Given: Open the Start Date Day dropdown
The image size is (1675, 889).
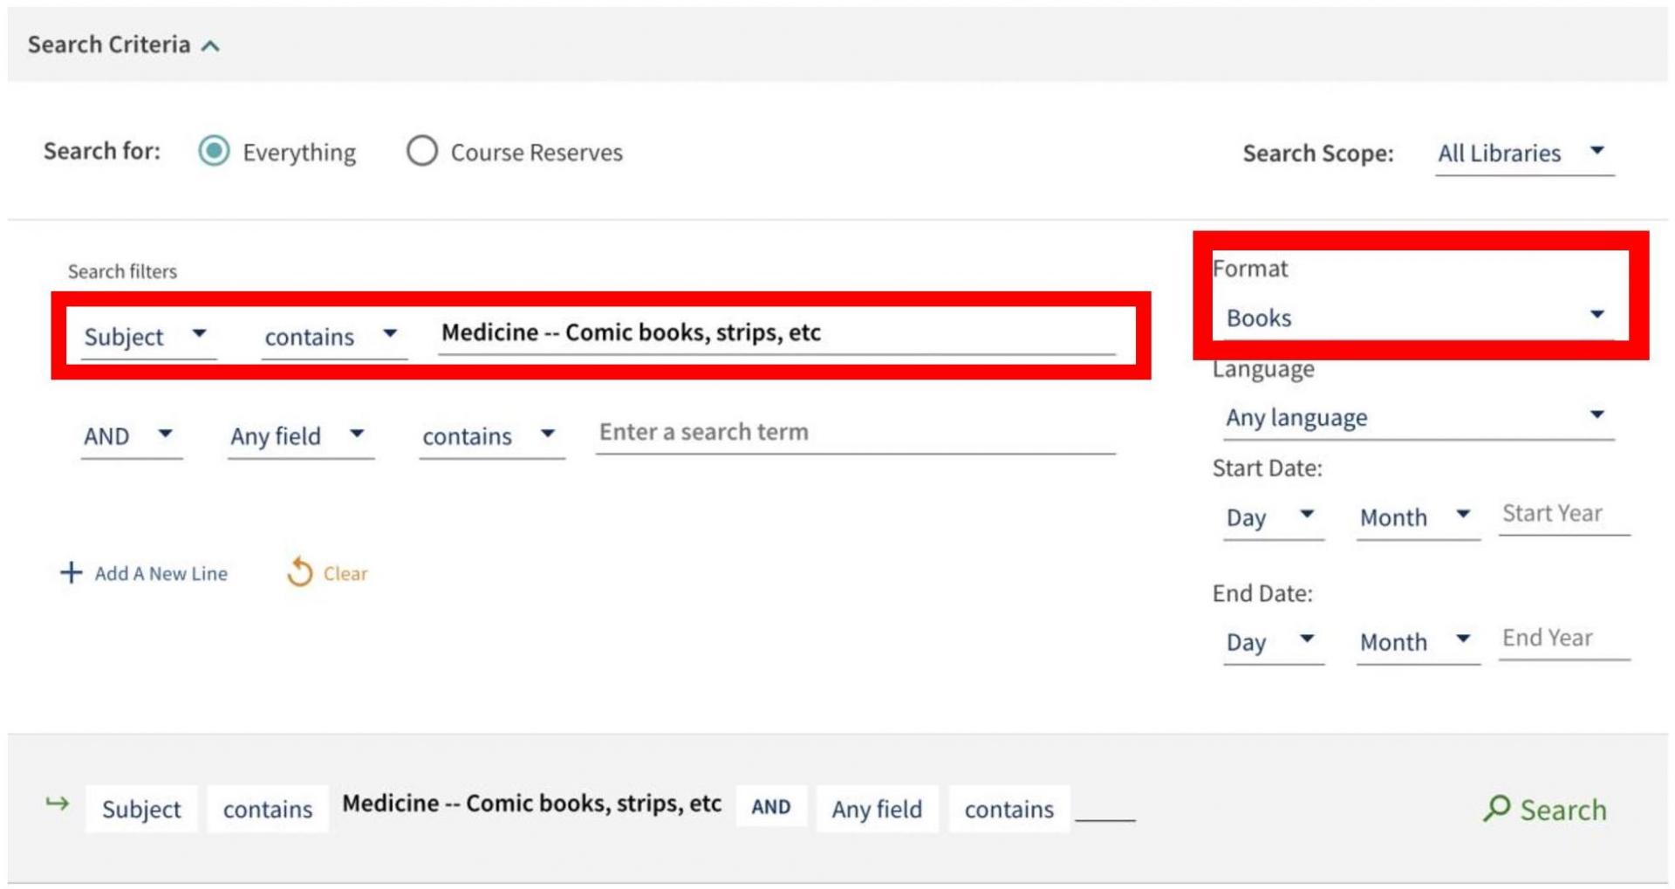Looking at the screenshot, I should (1273, 518).
